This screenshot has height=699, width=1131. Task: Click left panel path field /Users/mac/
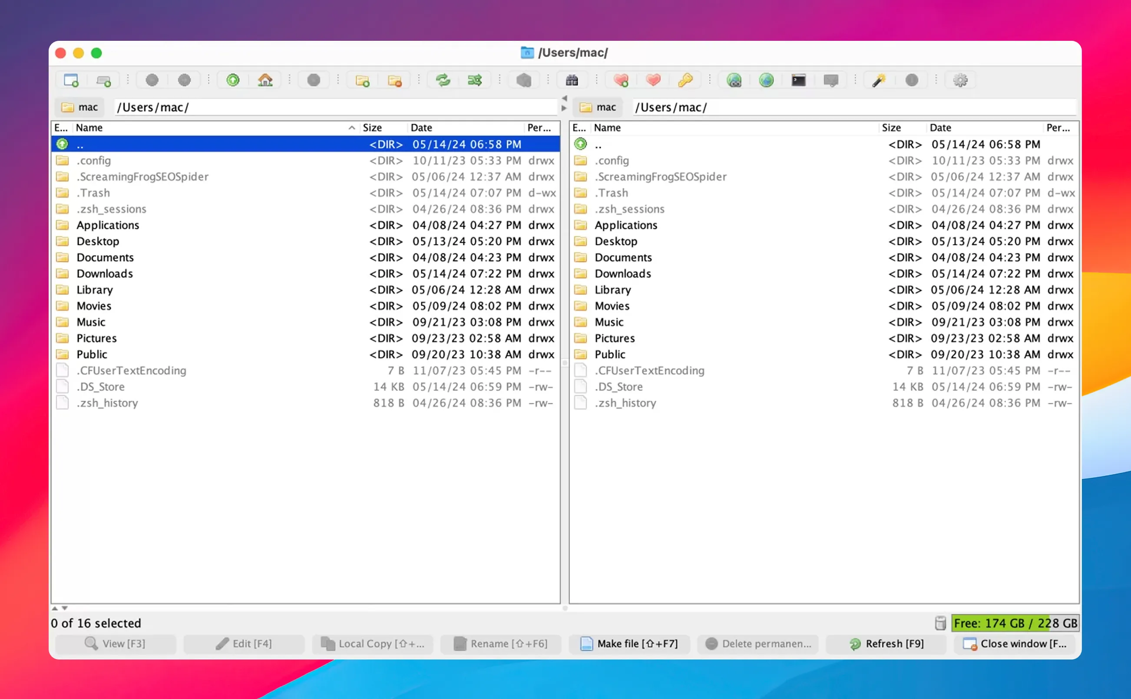coord(336,107)
